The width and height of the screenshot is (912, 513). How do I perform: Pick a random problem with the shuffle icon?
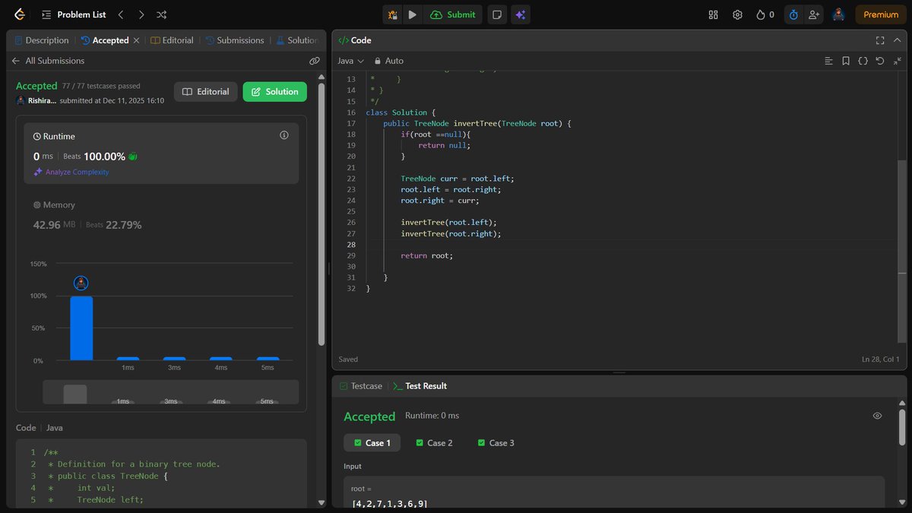pyautogui.click(x=161, y=14)
